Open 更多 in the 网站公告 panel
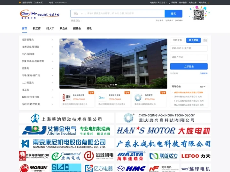This screenshot has width=230, height=172. pyautogui.click(x=203, y=87)
